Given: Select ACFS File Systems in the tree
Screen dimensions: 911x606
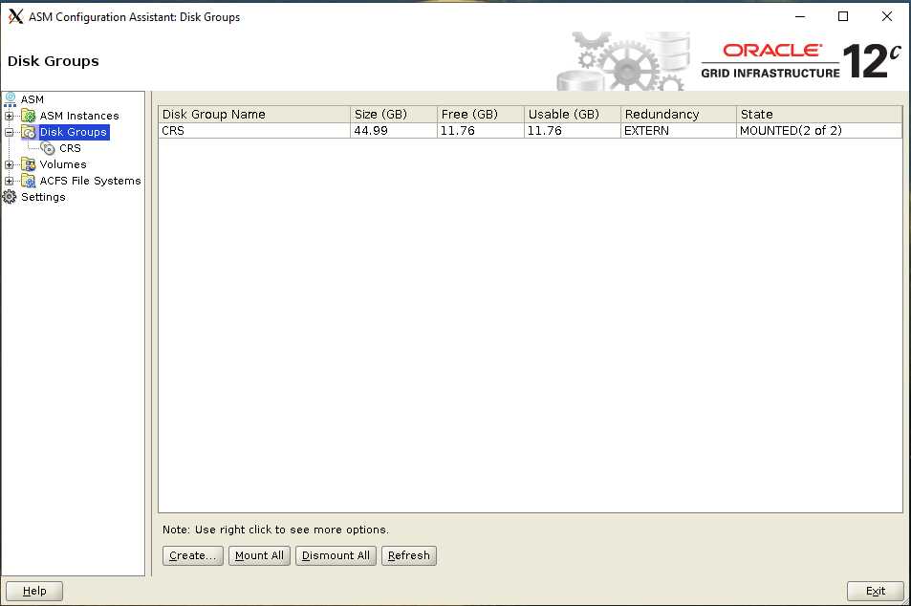Looking at the screenshot, I should [90, 181].
